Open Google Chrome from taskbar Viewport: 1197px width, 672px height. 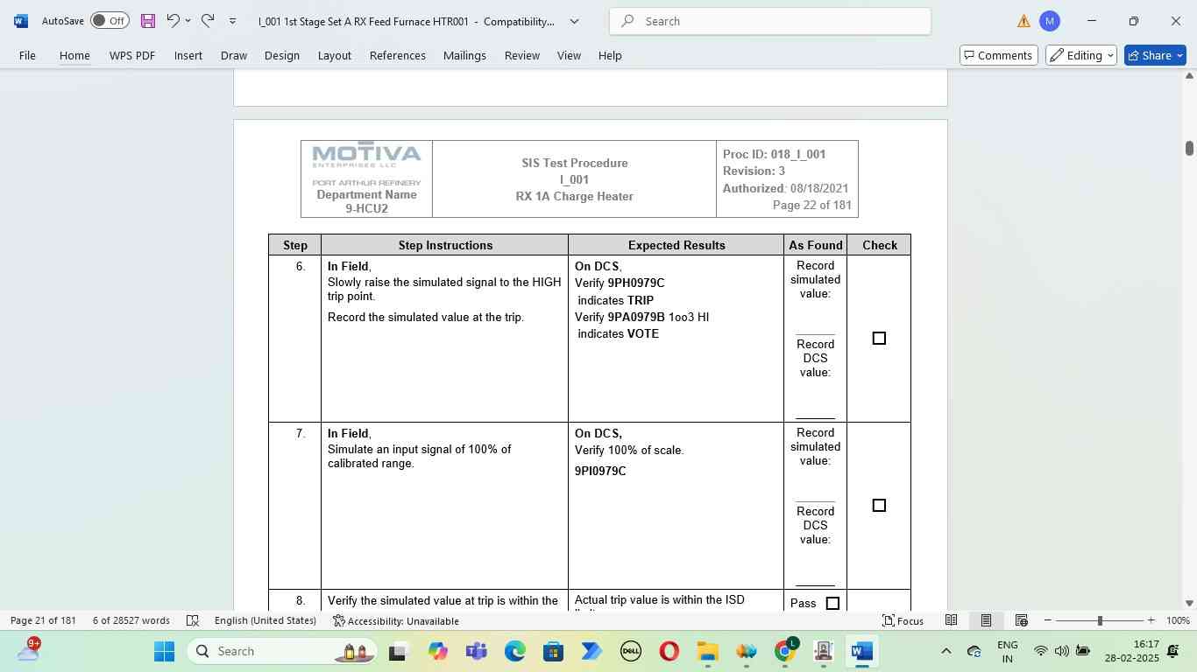tap(786, 651)
